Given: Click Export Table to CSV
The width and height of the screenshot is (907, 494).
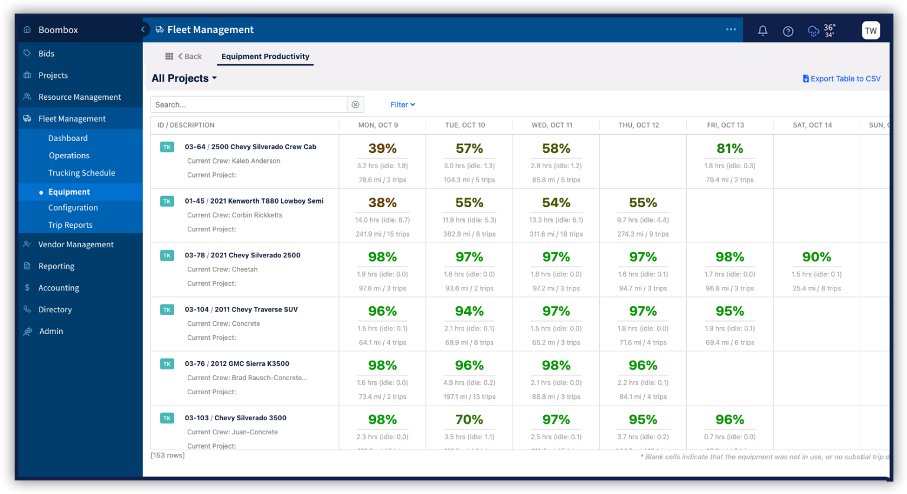Looking at the screenshot, I should tap(841, 78).
